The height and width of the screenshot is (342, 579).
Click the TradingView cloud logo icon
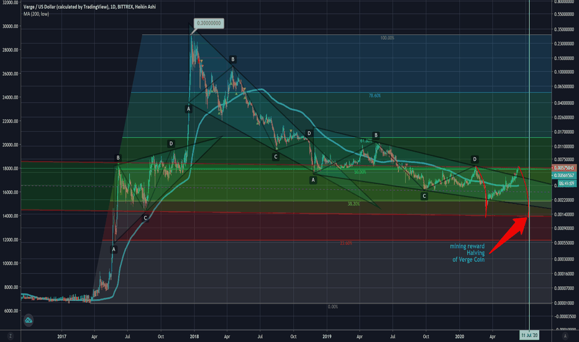pos(29,320)
